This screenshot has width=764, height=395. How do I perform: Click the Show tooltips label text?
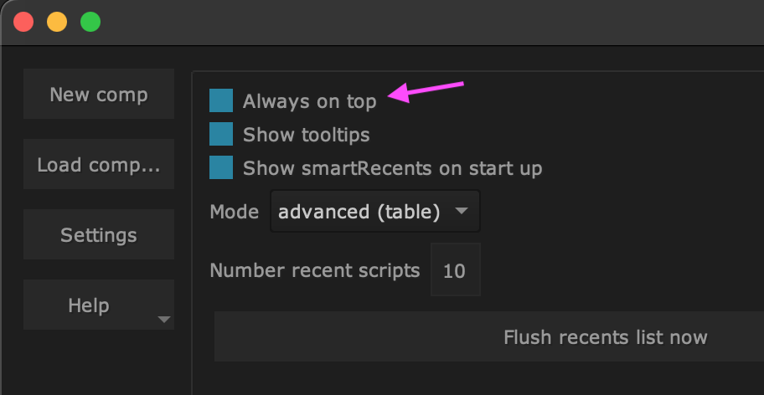coord(306,135)
